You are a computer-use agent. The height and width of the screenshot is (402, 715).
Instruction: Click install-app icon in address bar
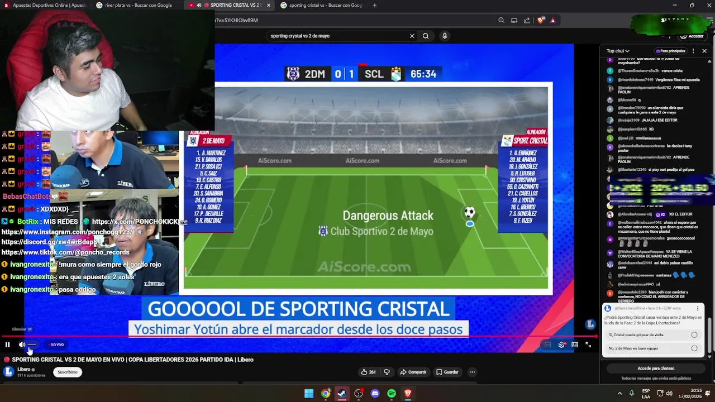tap(514, 20)
